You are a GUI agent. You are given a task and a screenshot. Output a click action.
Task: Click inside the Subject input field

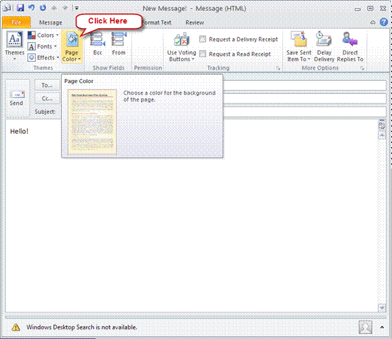304,112
